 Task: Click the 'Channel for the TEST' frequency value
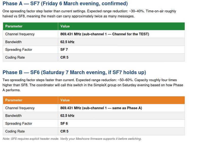(x=105, y=34)
